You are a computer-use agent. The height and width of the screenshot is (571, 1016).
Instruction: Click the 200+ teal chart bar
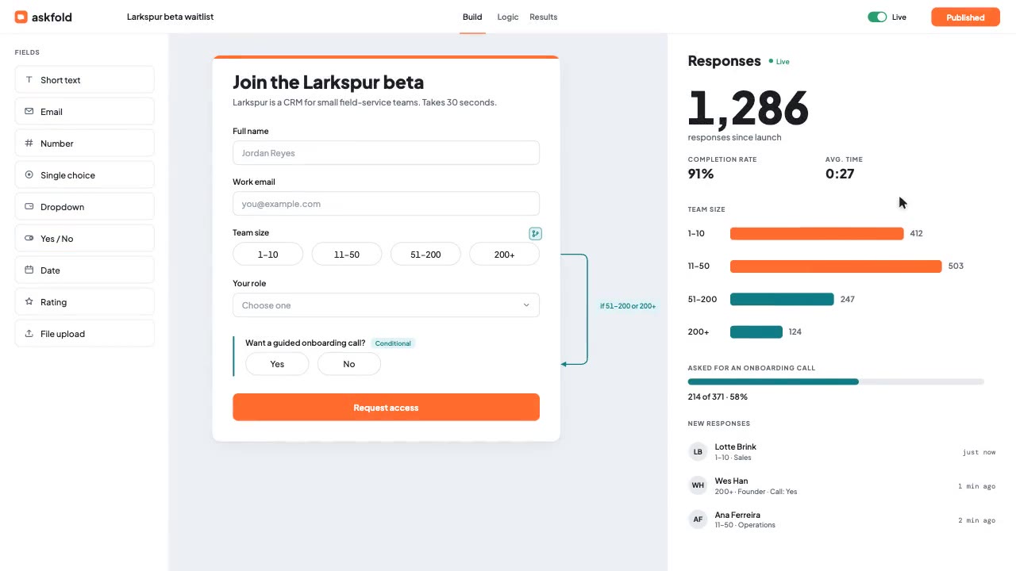coord(756,331)
